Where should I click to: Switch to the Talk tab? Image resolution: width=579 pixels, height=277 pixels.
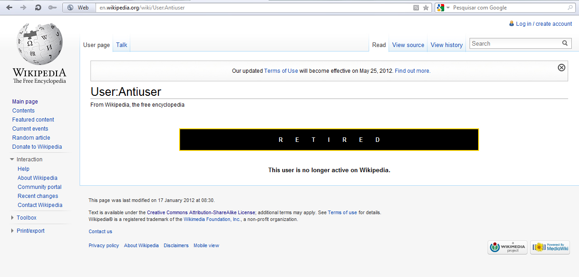click(x=122, y=45)
